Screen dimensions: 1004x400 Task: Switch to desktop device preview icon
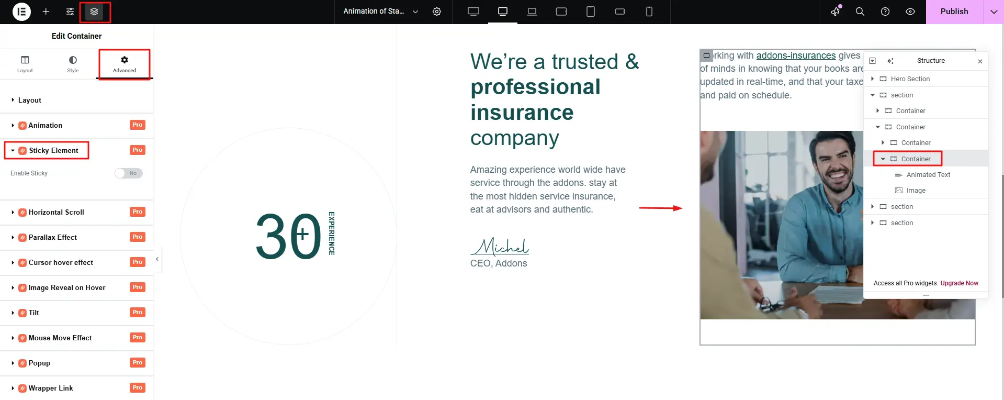point(473,12)
